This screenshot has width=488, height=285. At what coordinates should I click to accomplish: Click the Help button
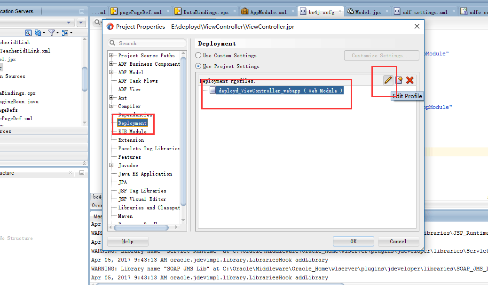point(127,241)
